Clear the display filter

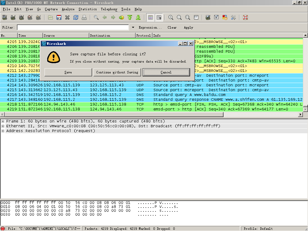coord(172,27)
